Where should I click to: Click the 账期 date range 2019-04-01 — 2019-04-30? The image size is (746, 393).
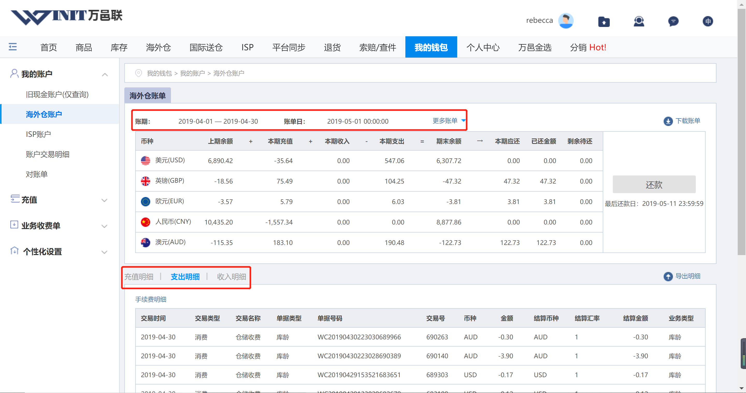(x=218, y=121)
